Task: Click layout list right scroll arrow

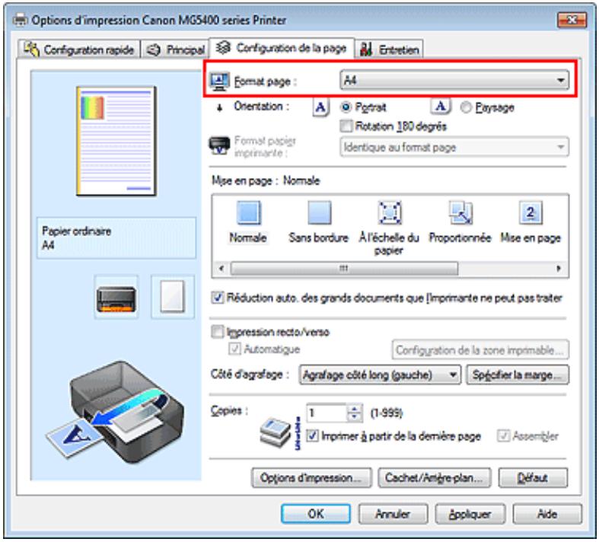Action: point(559,268)
